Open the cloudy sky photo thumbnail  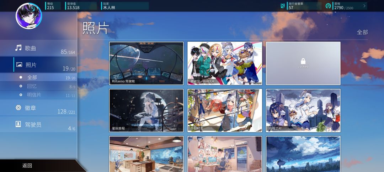tap(303, 154)
